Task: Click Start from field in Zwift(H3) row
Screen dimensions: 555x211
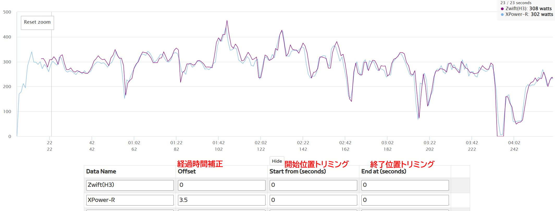Action: click(x=313, y=185)
